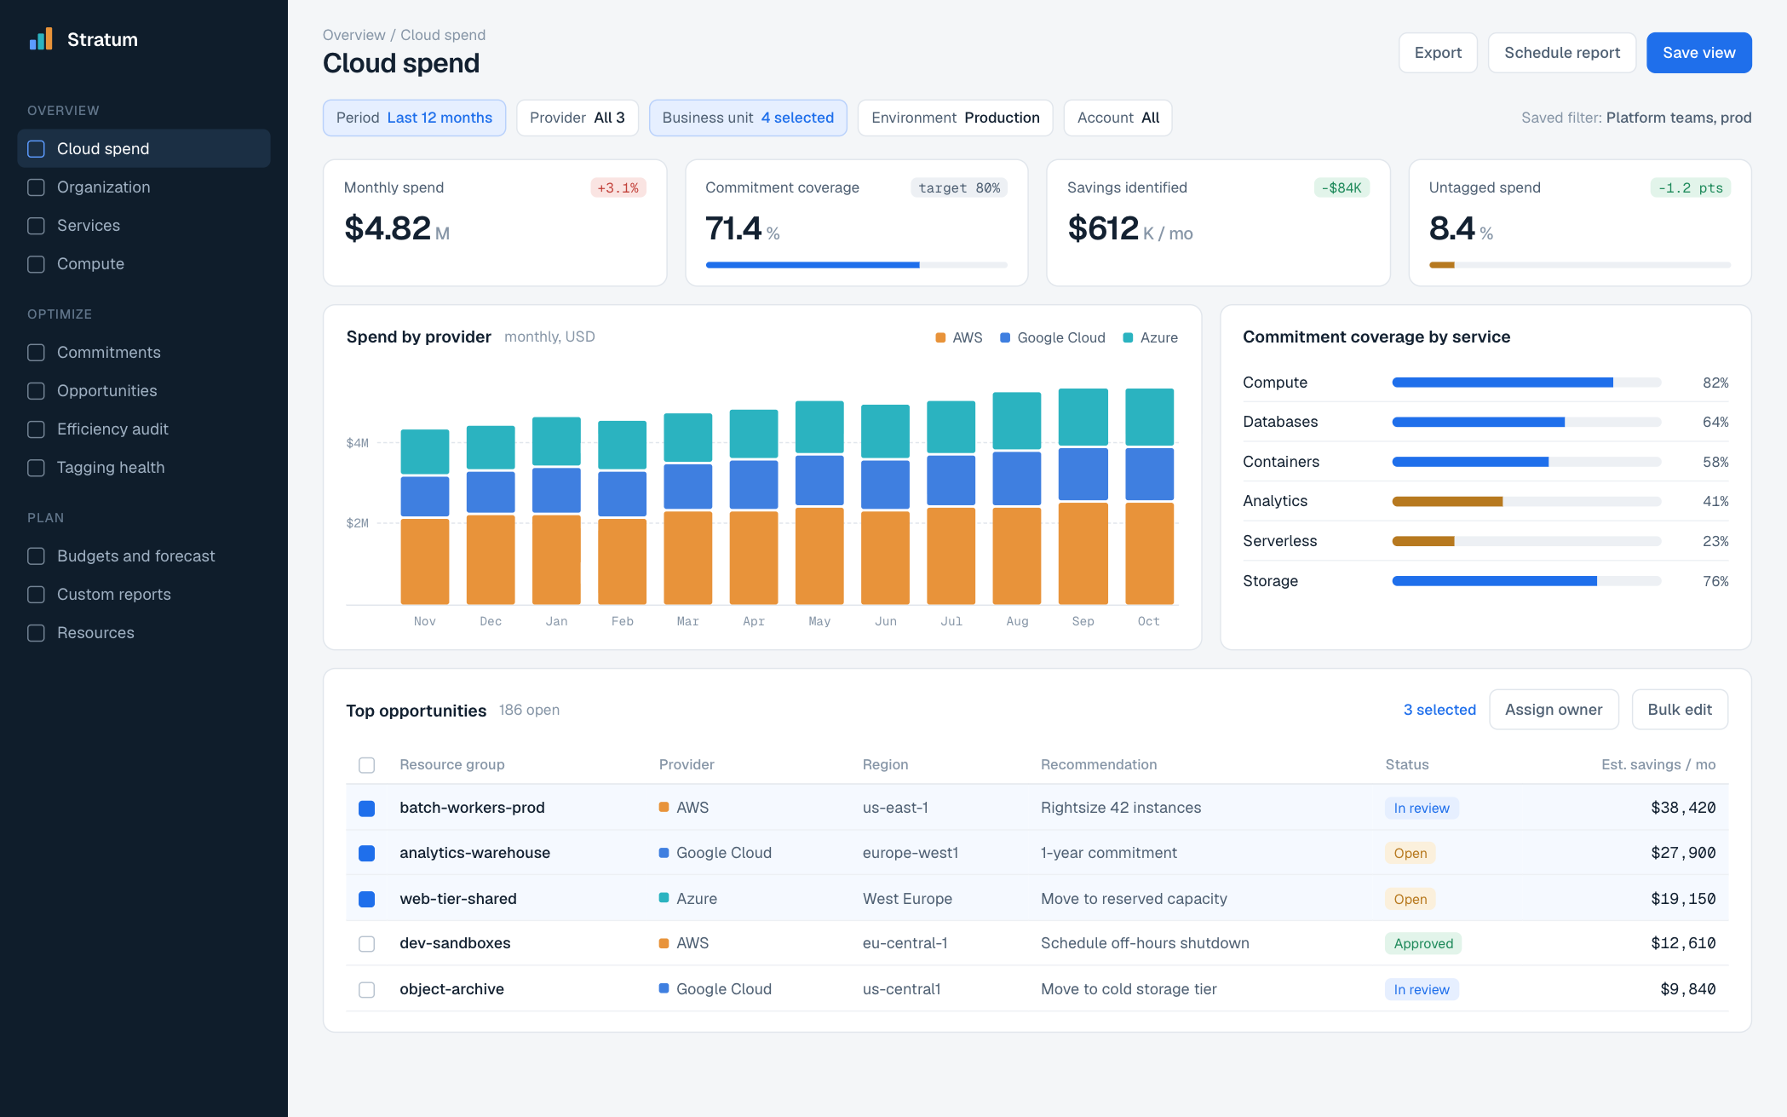The image size is (1787, 1117).
Task: Uncheck the analytics-warehouse row checkbox
Action: click(367, 854)
